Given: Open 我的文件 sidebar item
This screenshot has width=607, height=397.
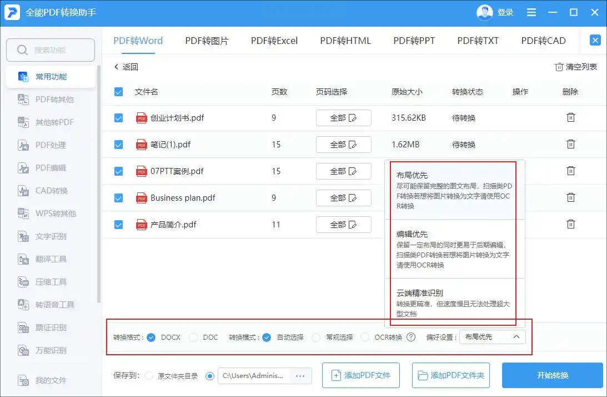Looking at the screenshot, I should coord(51,380).
